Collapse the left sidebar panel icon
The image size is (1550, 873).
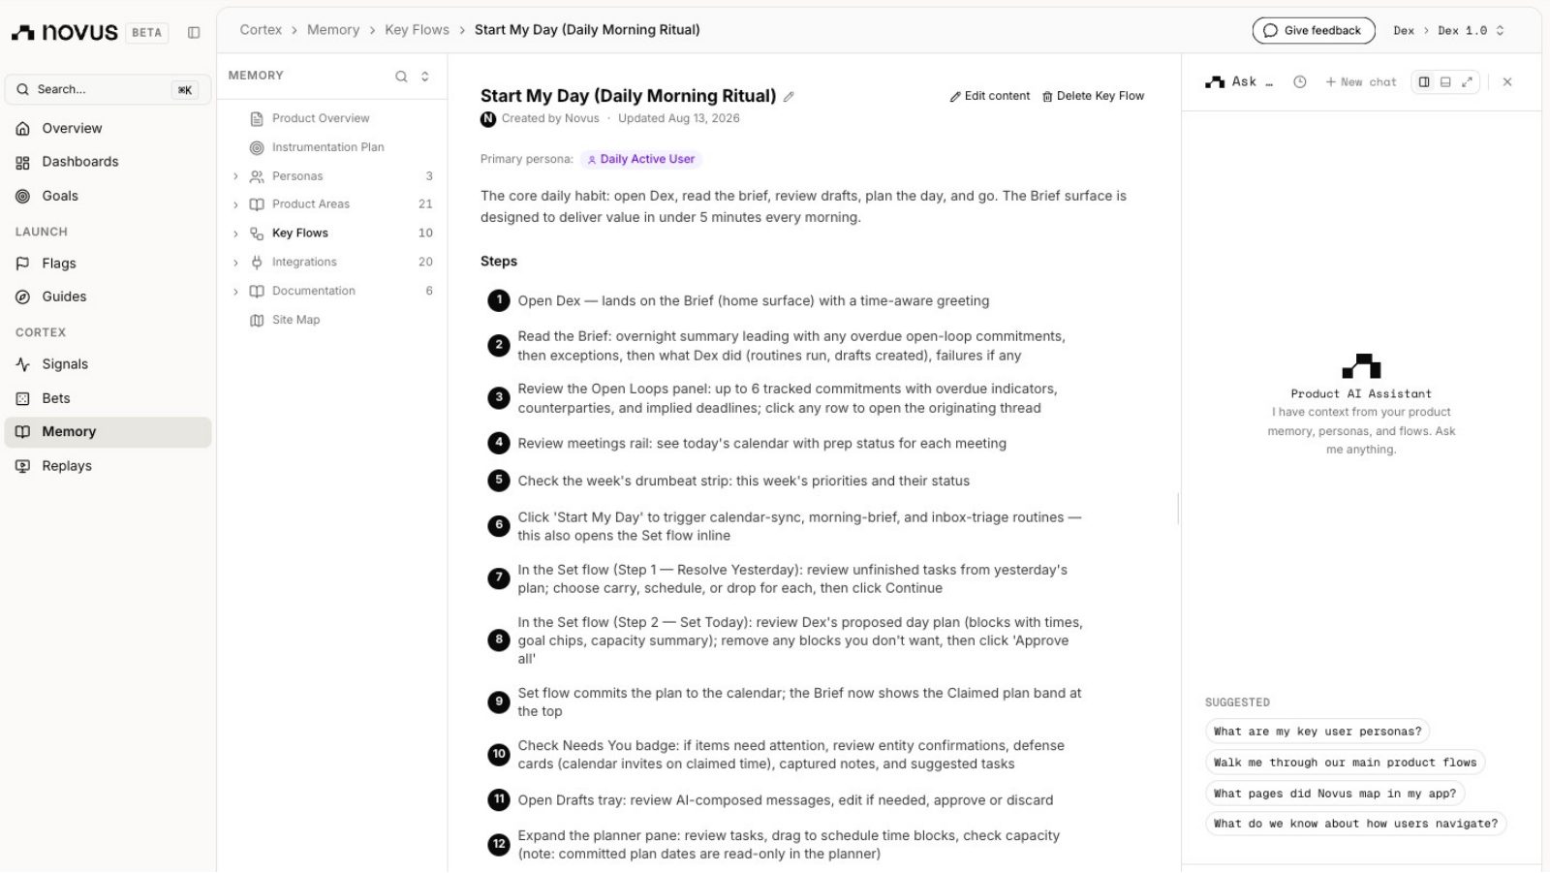tap(194, 33)
